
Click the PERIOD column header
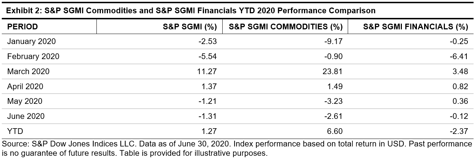coord(23,27)
